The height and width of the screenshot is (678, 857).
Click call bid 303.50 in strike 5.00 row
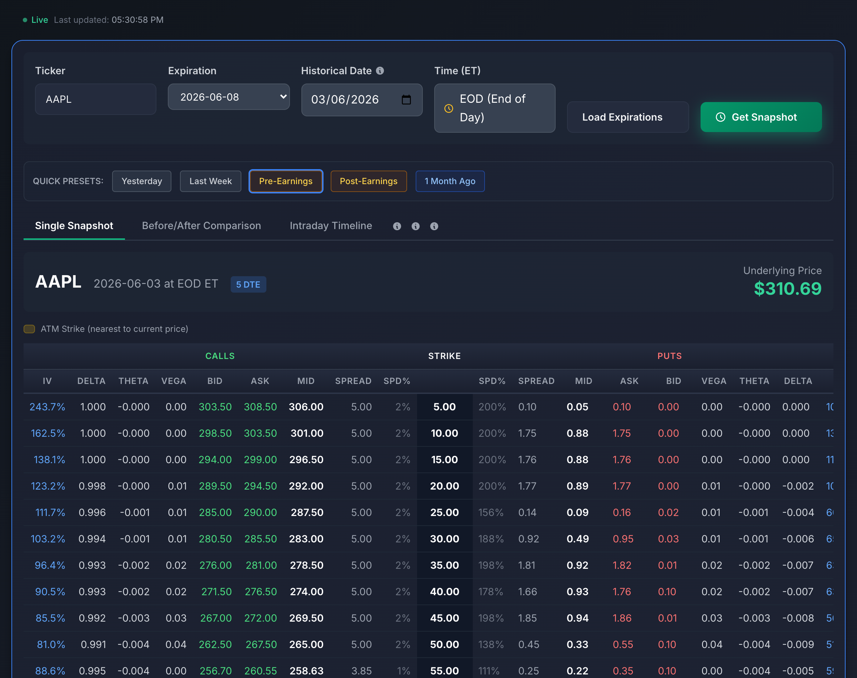click(215, 407)
